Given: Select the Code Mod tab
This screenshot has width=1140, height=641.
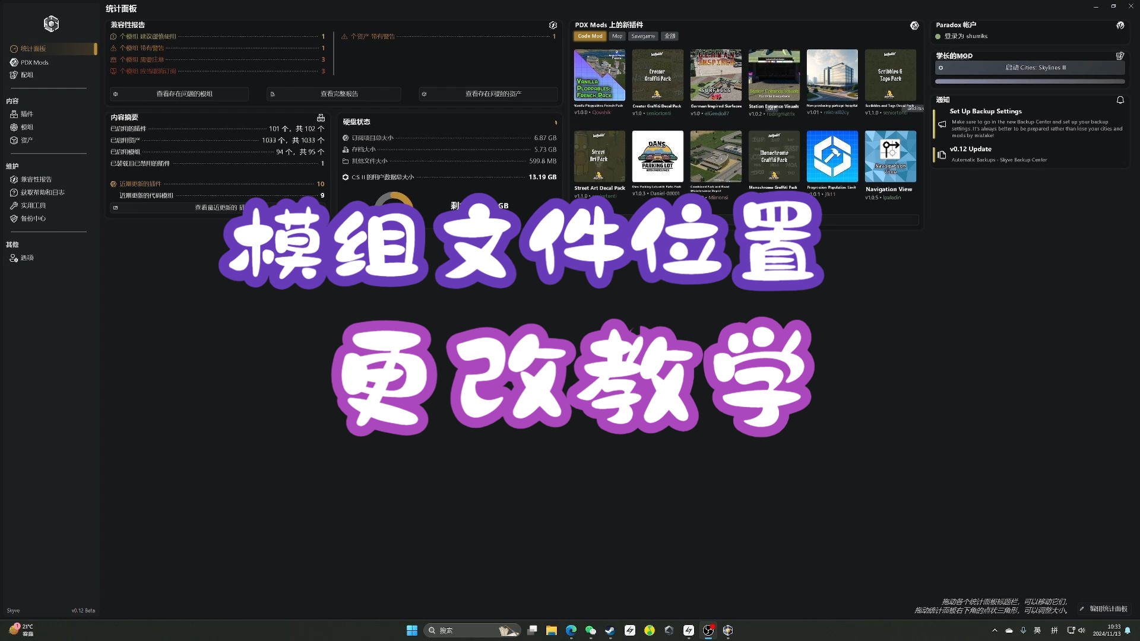Looking at the screenshot, I should click(590, 36).
